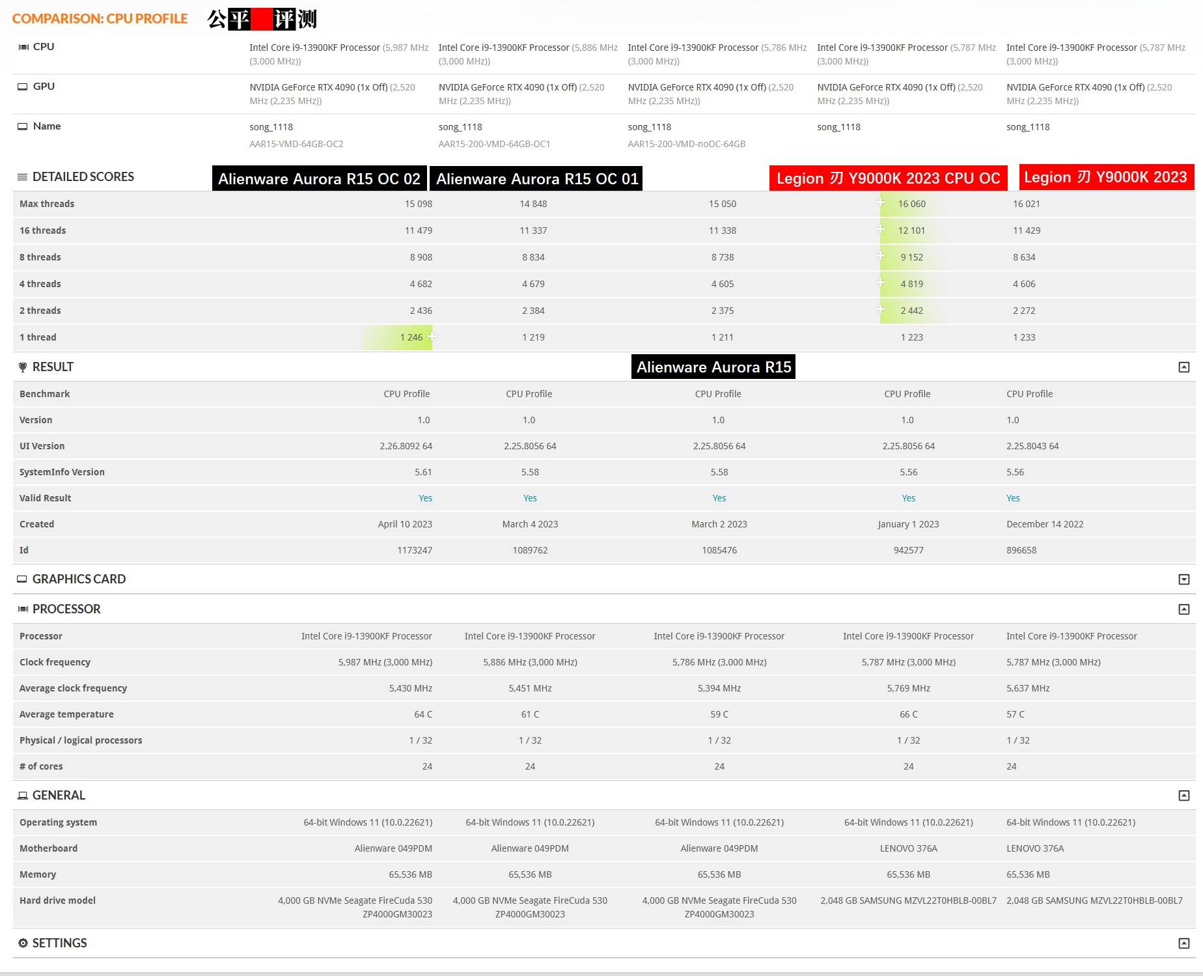Collapse the RESULT section
1203x976 pixels.
(1184, 367)
